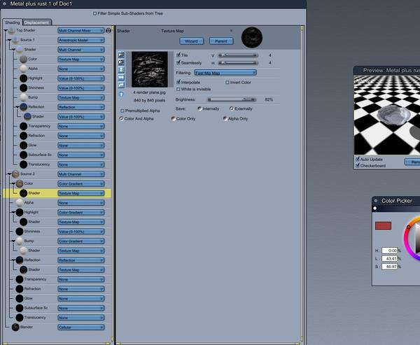Enable Invert Color checkbox
420x345 pixels.
(x=227, y=83)
